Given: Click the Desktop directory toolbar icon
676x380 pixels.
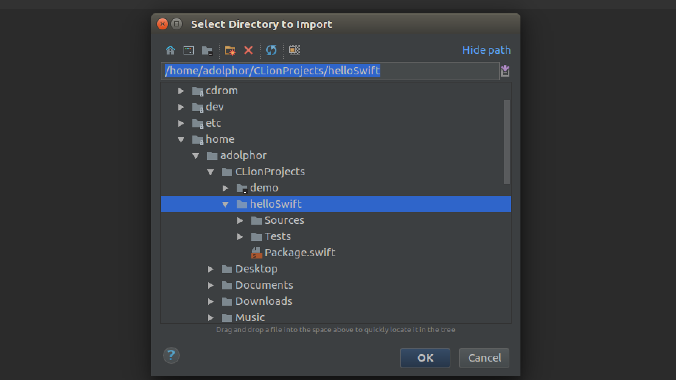Looking at the screenshot, I should pos(189,50).
